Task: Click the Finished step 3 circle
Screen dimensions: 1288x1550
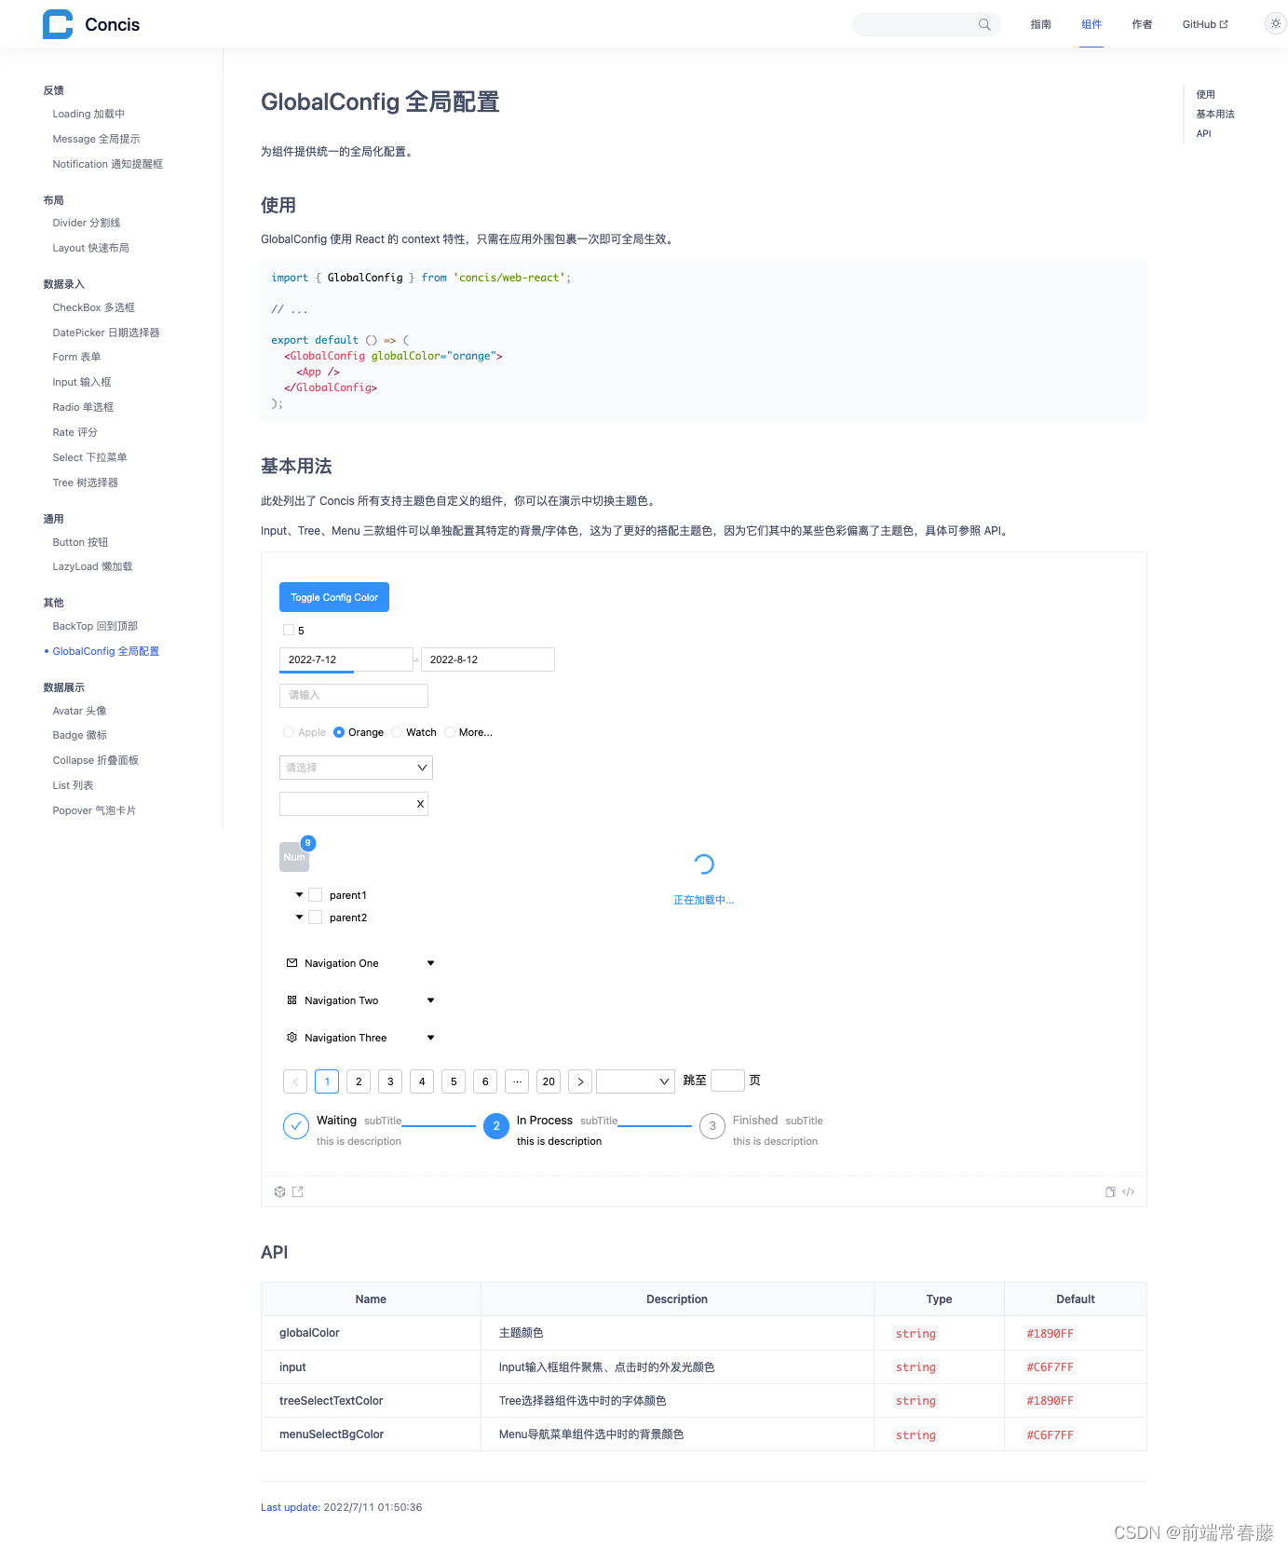Action: (x=712, y=1126)
